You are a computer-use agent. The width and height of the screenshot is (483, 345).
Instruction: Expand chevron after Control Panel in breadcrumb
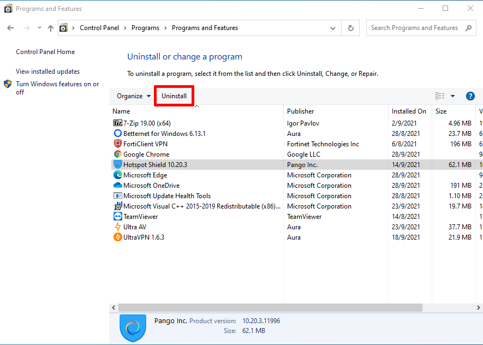pyautogui.click(x=125, y=28)
